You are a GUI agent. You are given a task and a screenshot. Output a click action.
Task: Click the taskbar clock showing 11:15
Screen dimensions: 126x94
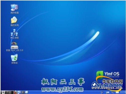click(123, 92)
